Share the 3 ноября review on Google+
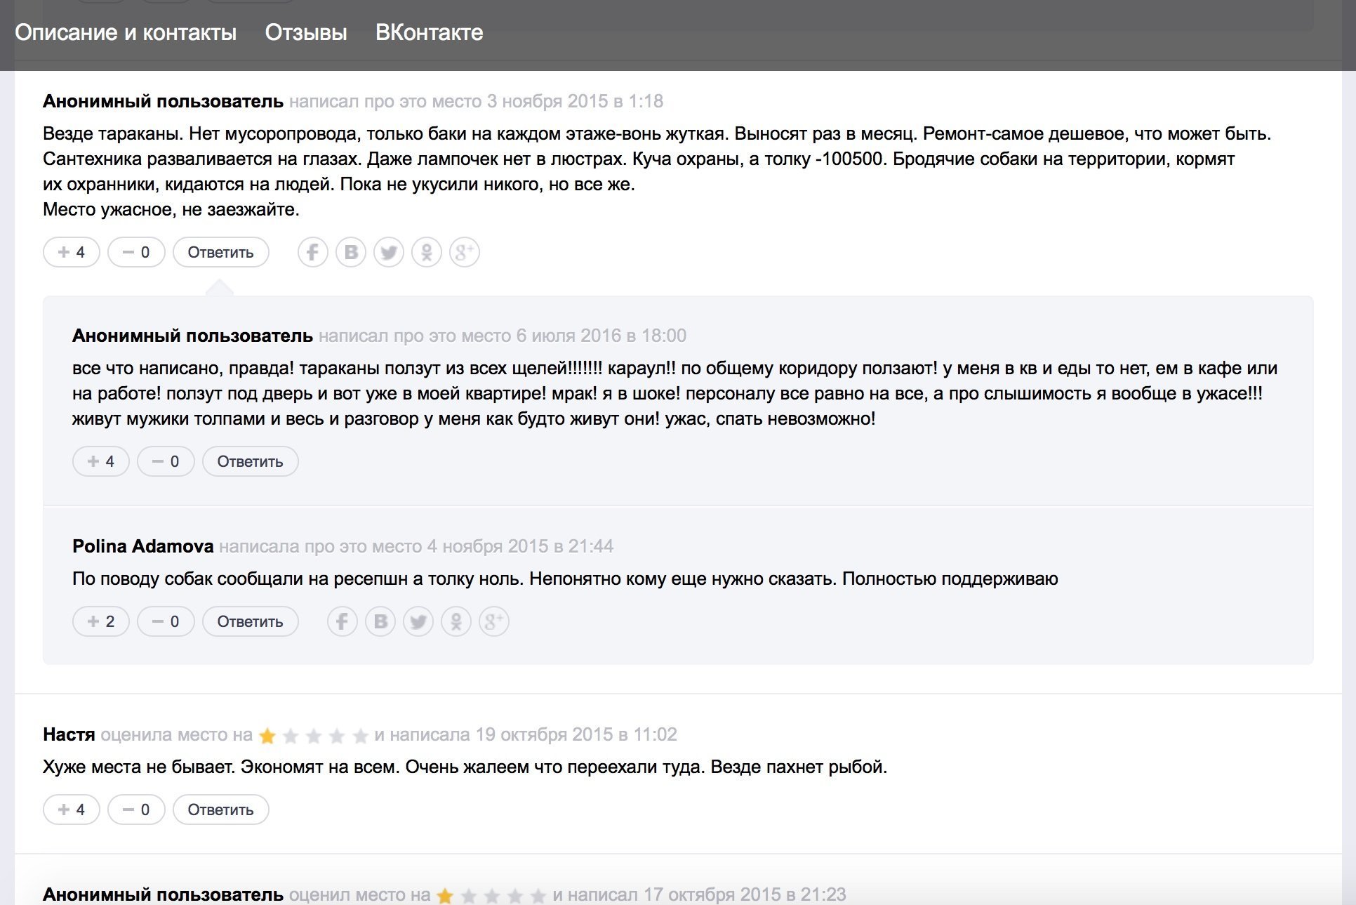 point(465,252)
